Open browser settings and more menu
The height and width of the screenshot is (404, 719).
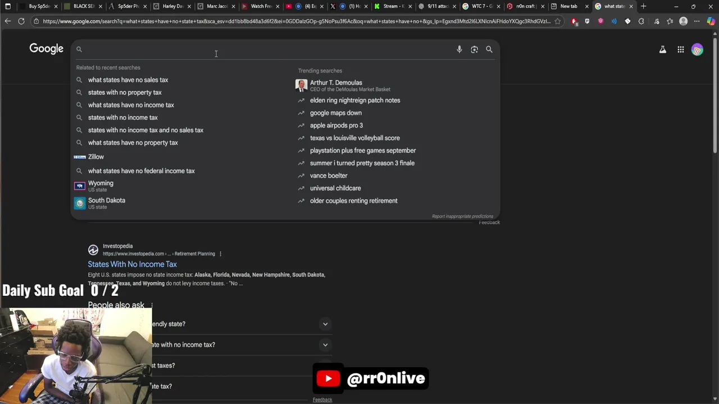[697, 21]
